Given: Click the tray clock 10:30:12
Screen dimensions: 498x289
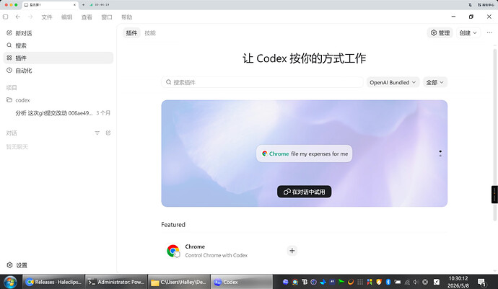Looking at the screenshot, I should (x=458, y=278).
